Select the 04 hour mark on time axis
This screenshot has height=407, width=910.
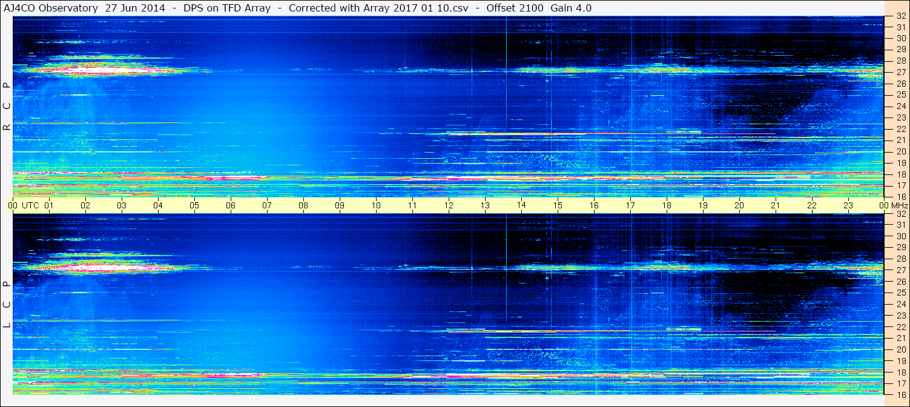point(158,205)
